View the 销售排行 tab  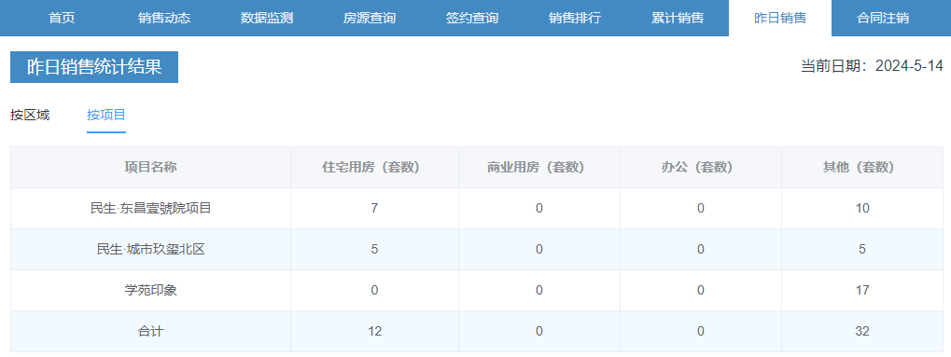click(575, 19)
